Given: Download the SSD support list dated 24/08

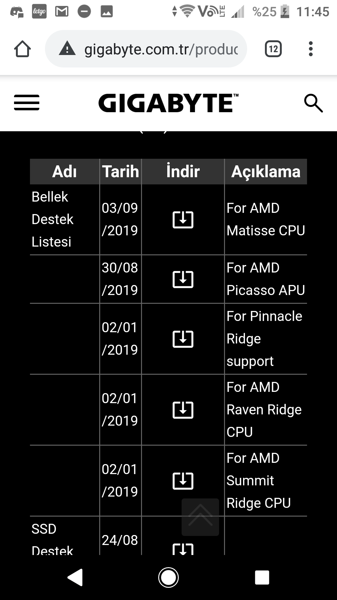Looking at the screenshot, I should pos(183,549).
